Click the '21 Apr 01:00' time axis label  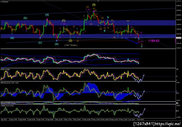click(x=31, y=119)
